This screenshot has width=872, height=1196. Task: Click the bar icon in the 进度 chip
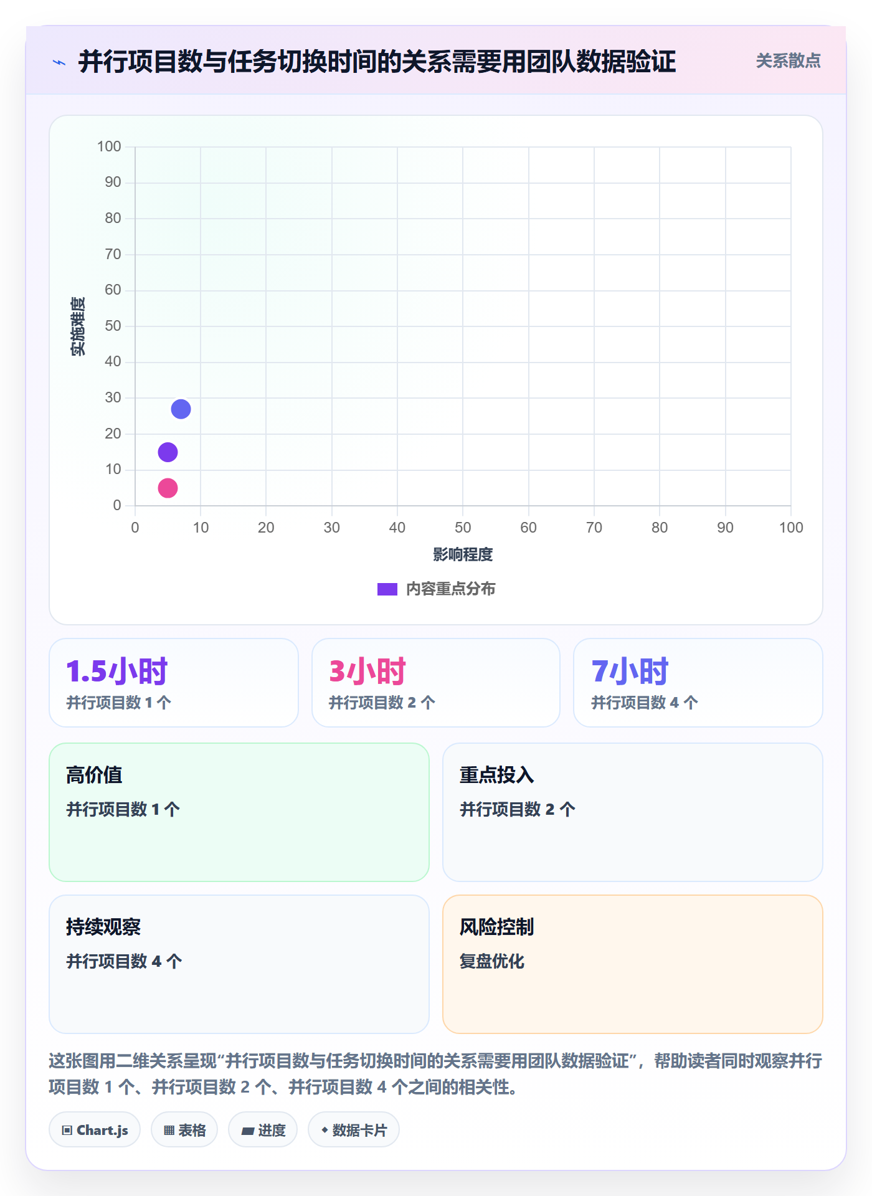pos(247,1131)
